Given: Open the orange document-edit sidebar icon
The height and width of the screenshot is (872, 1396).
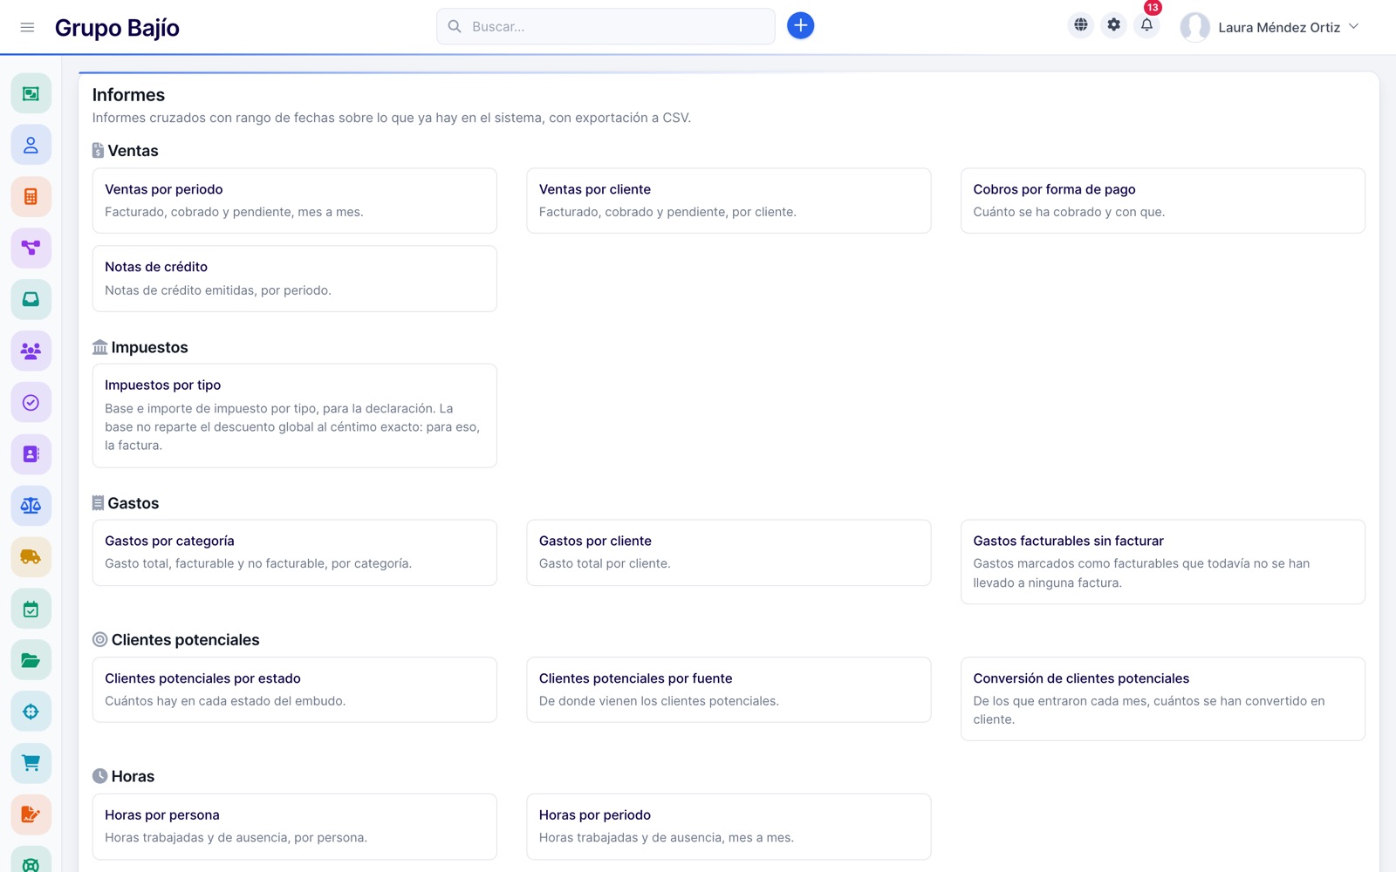Looking at the screenshot, I should [x=31, y=814].
